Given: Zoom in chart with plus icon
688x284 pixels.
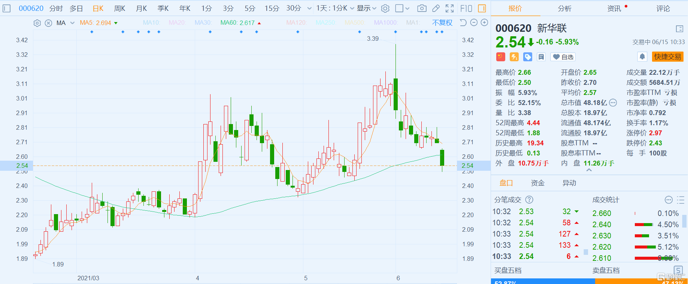Looking at the screenshot, I should point(484,23).
